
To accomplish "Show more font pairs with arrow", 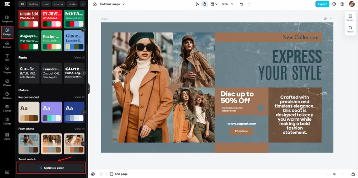I will click(83, 73).
